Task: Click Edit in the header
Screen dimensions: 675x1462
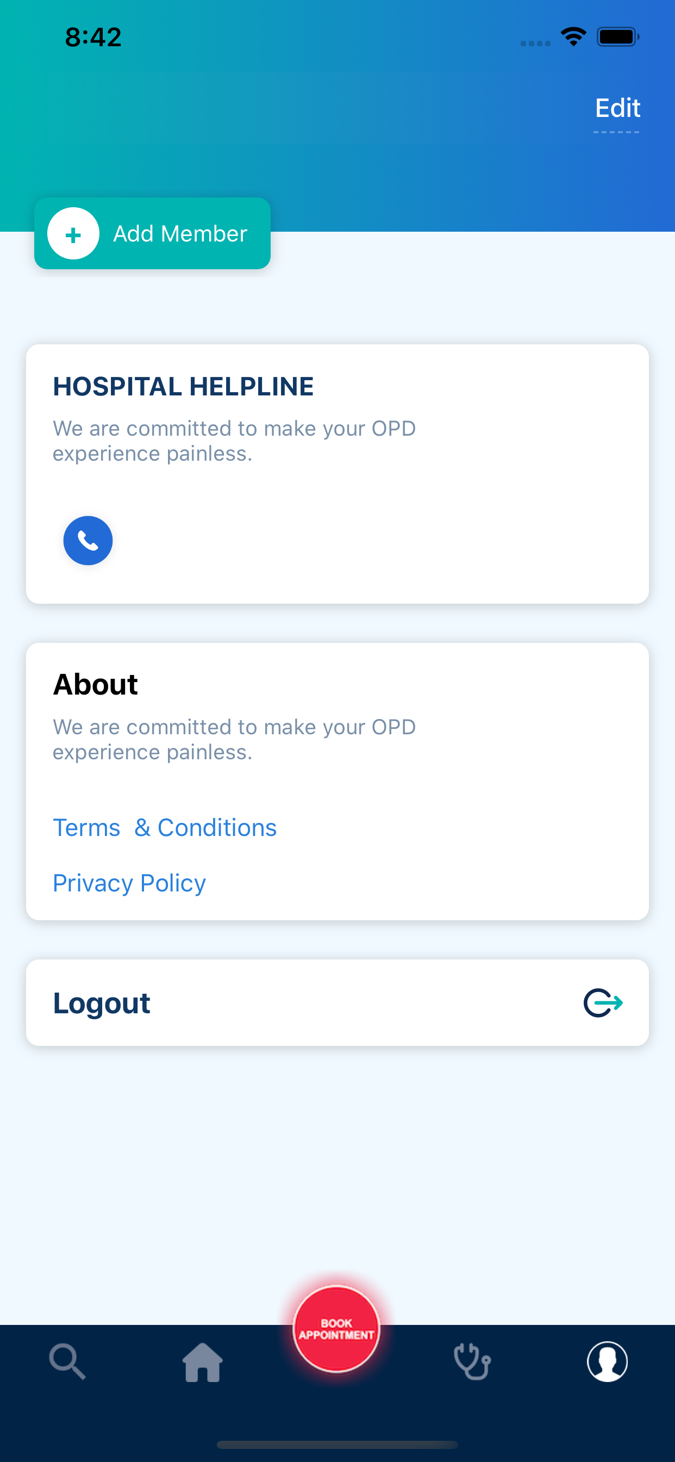Action: (617, 108)
